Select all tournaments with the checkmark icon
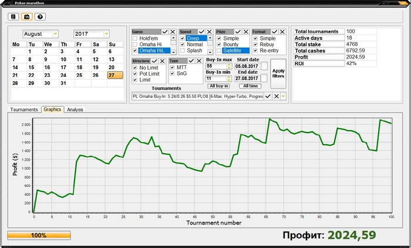This screenshot has height=248, width=411. tap(268, 96)
